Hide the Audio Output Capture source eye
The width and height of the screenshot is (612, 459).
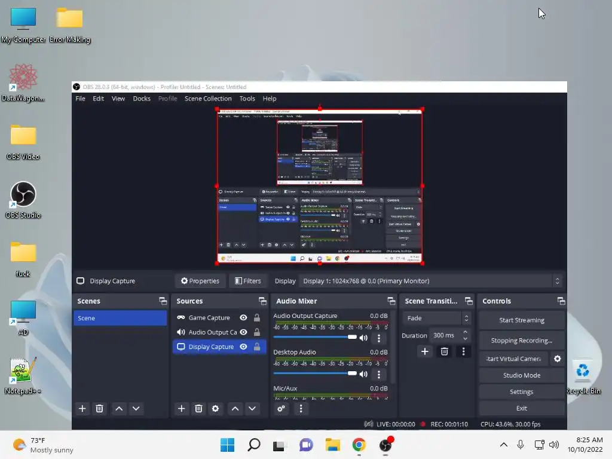(244, 332)
